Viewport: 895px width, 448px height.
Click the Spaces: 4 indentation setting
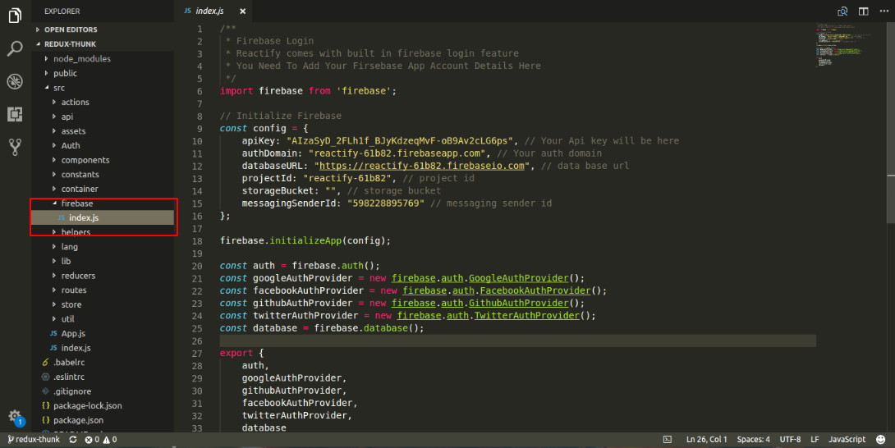click(x=753, y=440)
